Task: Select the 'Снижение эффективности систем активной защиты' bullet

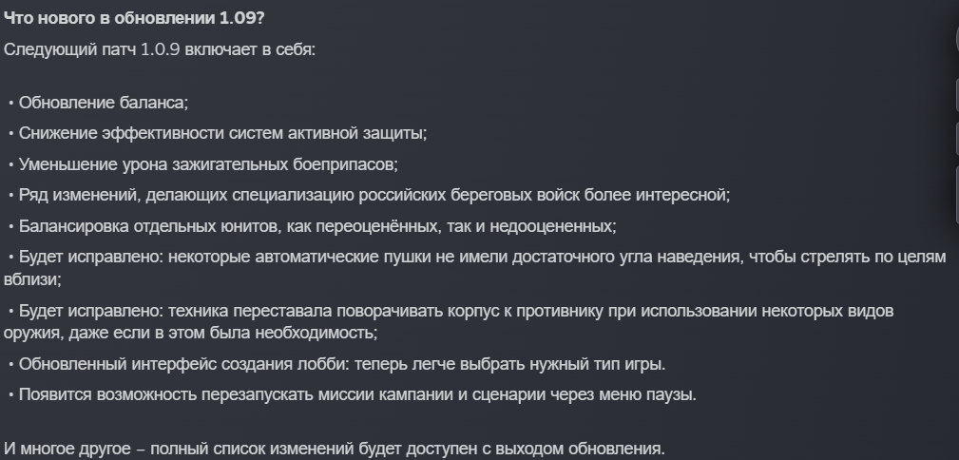Action: point(218,133)
